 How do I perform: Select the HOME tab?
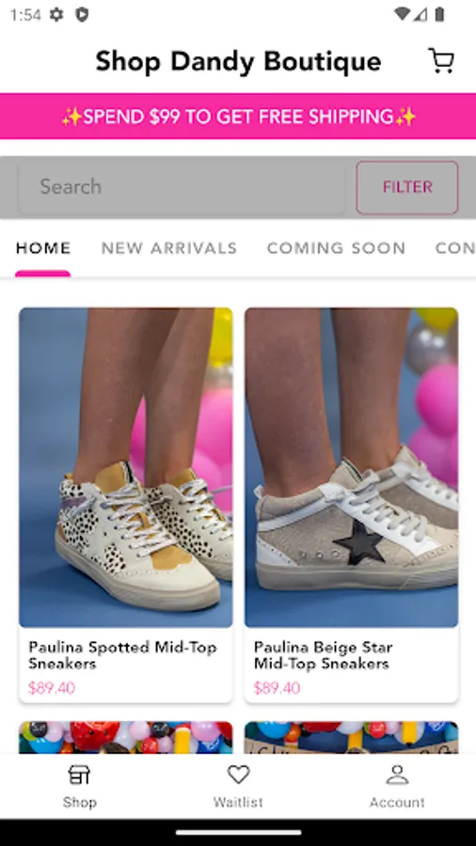point(43,247)
